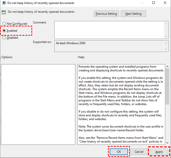Click the help paragraph starting 'If you disable or do not configure'

(120, 115)
